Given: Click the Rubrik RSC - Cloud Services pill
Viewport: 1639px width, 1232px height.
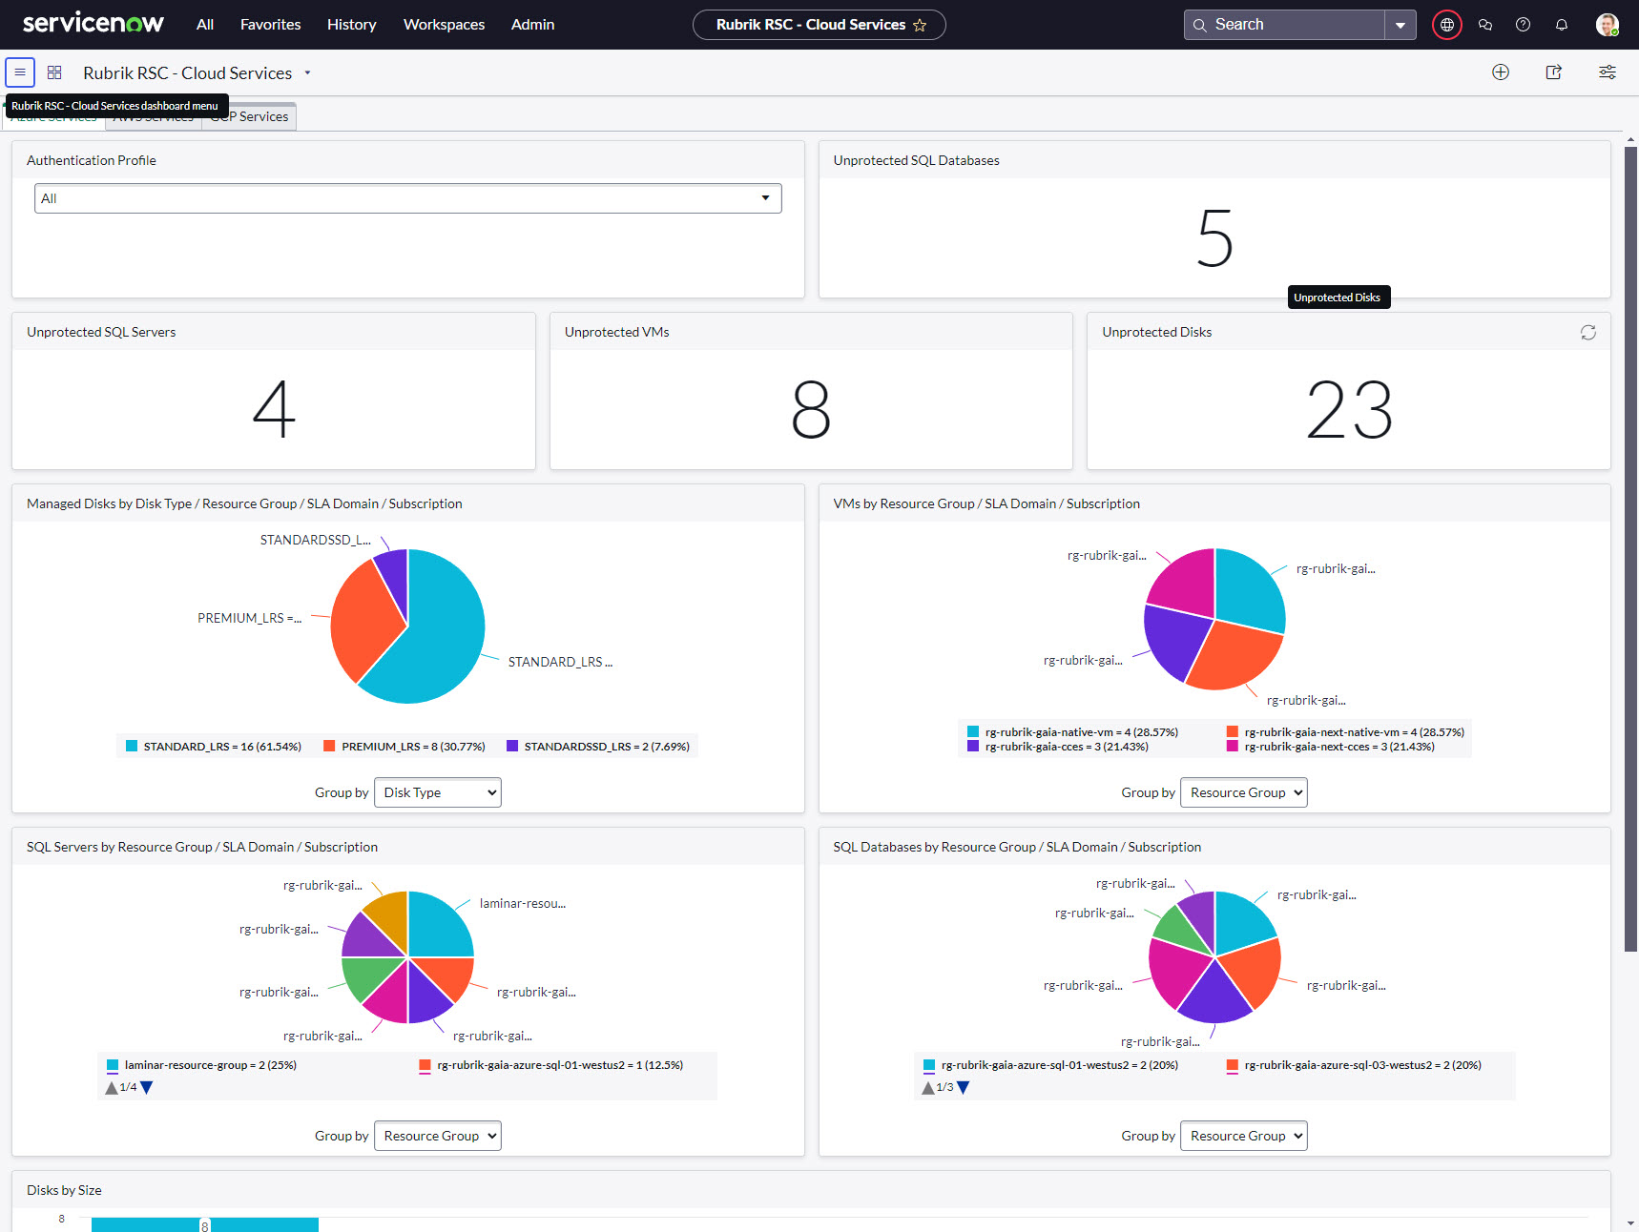Looking at the screenshot, I should [x=819, y=25].
